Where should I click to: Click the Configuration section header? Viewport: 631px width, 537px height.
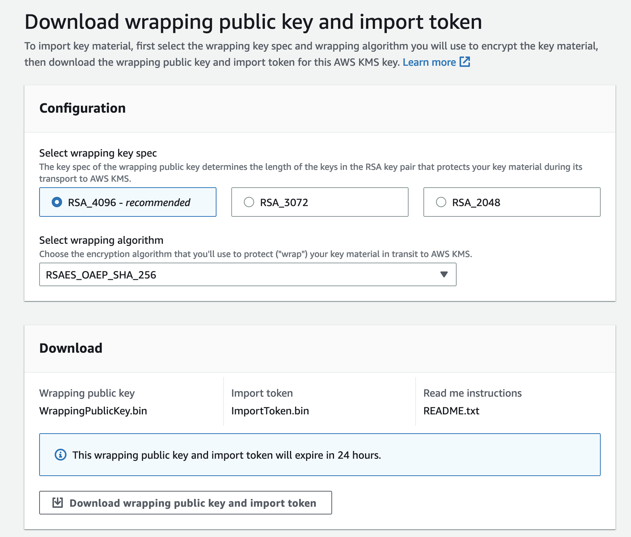[82, 108]
